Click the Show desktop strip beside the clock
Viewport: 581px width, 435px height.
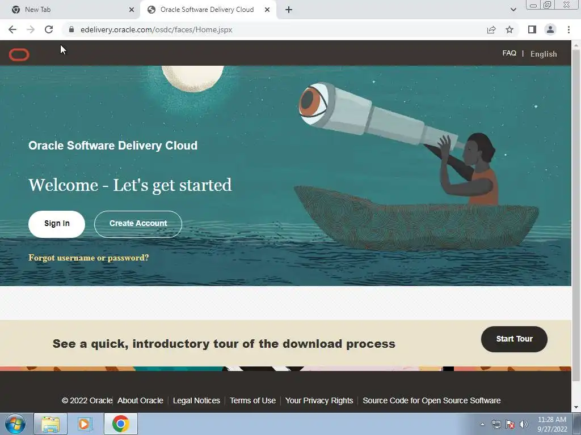pyautogui.click(x=577, y=424)
